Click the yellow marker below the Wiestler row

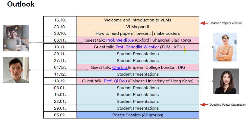pyautogui.click(x=185, y=50)
